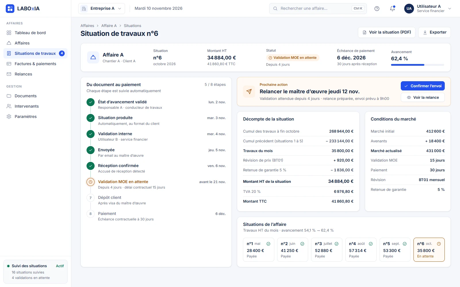This screenshot has height=287, width=460.
Task: Navigate to Affaire A breadcrumb
Action: pos(109,26)
